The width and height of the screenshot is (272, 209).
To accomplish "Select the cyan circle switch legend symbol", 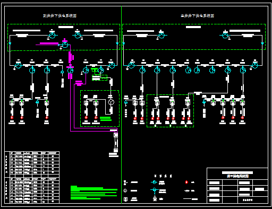I will tap(154, 182).
